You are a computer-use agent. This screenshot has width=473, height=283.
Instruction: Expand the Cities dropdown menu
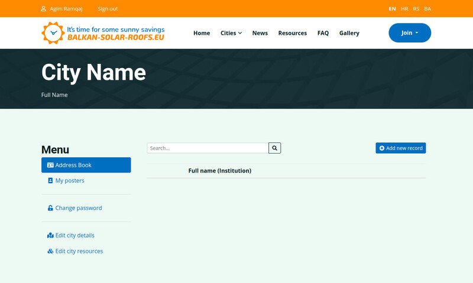click(x=231, y=33)
